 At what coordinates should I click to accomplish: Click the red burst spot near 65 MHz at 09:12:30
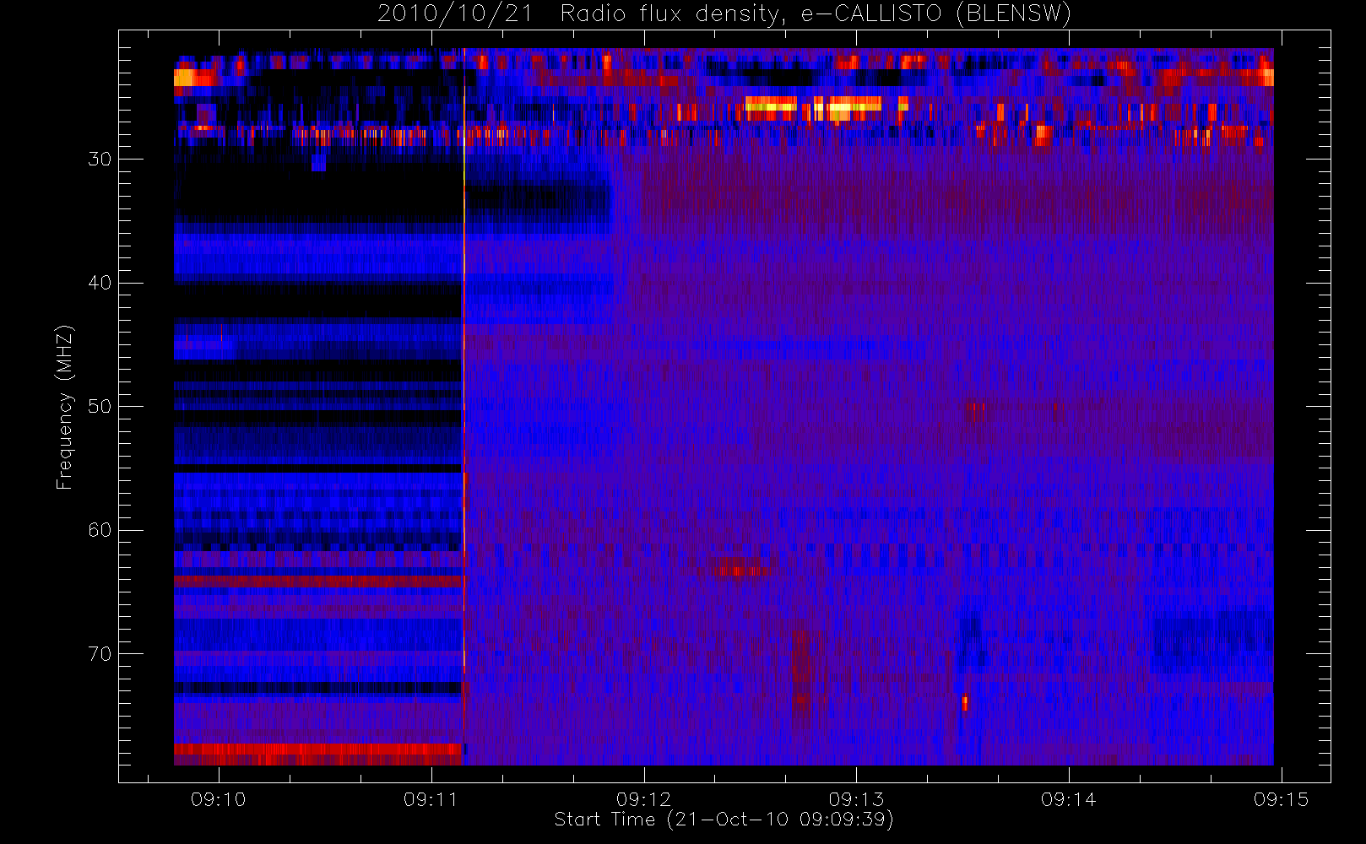pos(737,570)
